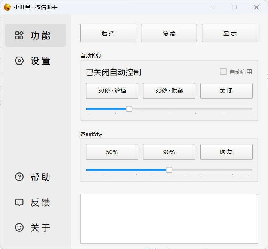Set interface transparency to 50%
This screenshot has height=249, width=268.
[112, 152]
